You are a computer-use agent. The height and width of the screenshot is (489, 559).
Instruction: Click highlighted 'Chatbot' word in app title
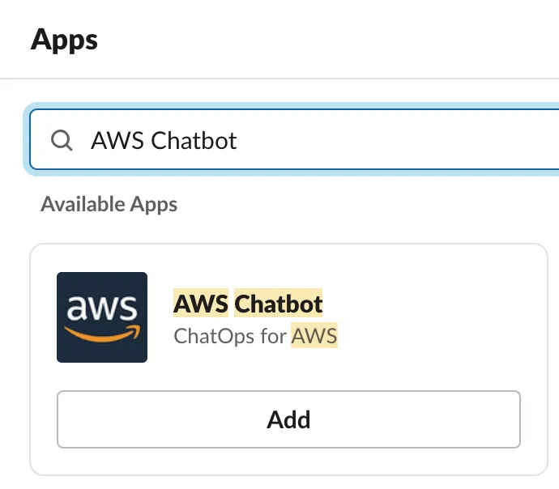pos(279,304)
